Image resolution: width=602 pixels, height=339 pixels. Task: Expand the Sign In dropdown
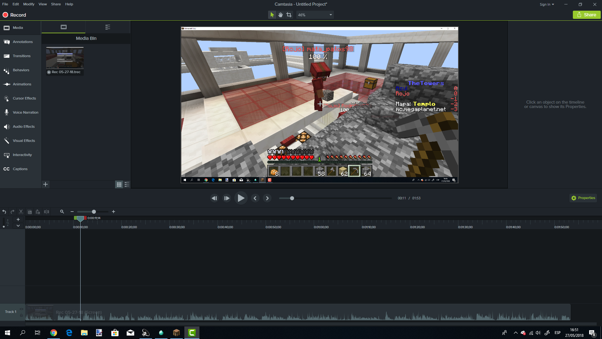coord(547,4)
